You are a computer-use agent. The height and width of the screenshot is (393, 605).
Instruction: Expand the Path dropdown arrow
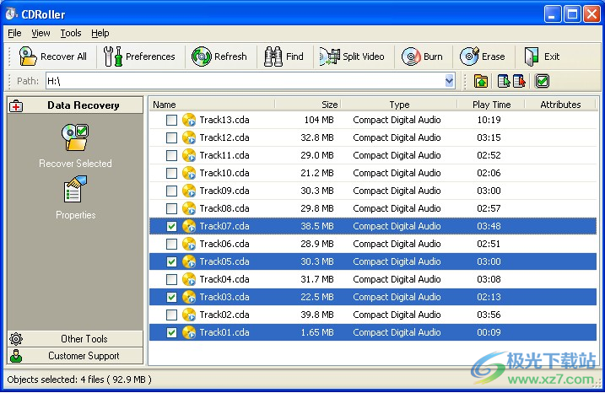pyautogui.click(x=449, y=81)
